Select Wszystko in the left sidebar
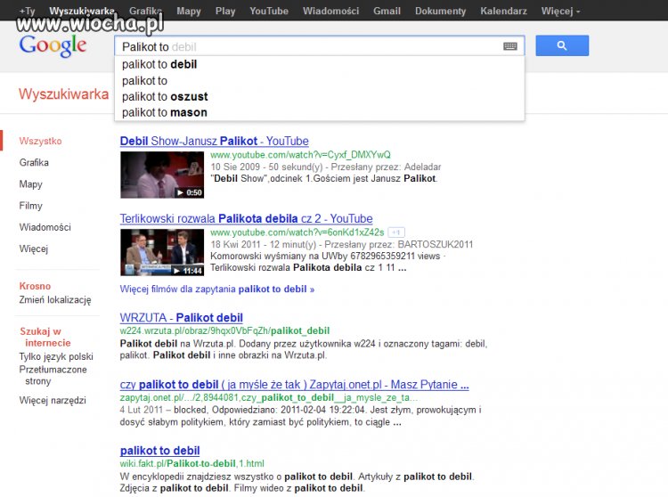Screen dimensions: 668x497 point(40,141)
